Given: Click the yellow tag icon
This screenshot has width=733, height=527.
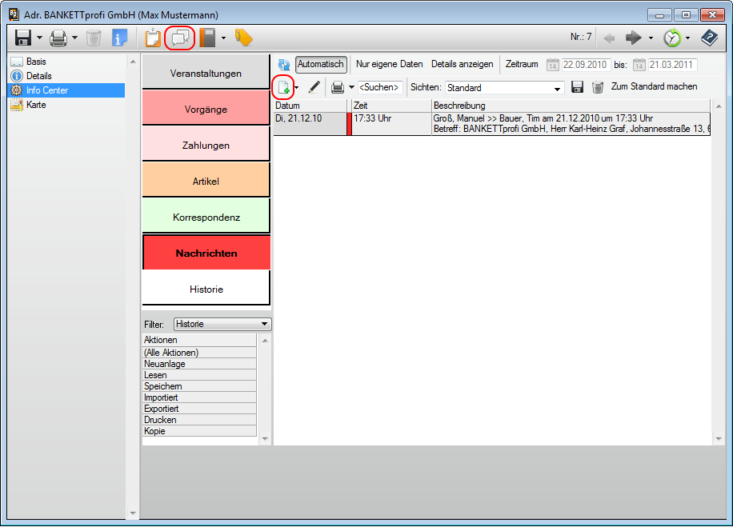Looking at the screenshot, I should [x=243, y=38].
